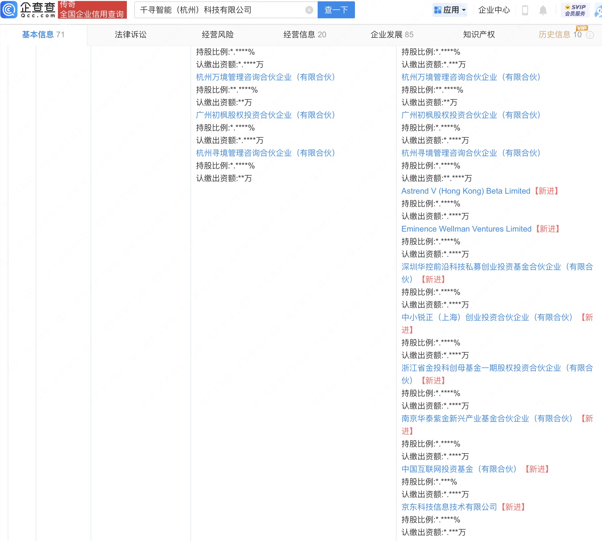The image size is (602, 541).
Task: Switch to the 法律诉讼 tab
Action: pos(131,35)
